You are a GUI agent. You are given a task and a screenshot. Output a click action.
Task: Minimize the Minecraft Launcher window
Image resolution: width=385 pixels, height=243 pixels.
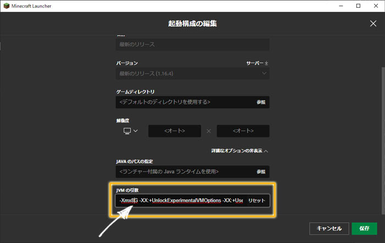pos(341,6)
